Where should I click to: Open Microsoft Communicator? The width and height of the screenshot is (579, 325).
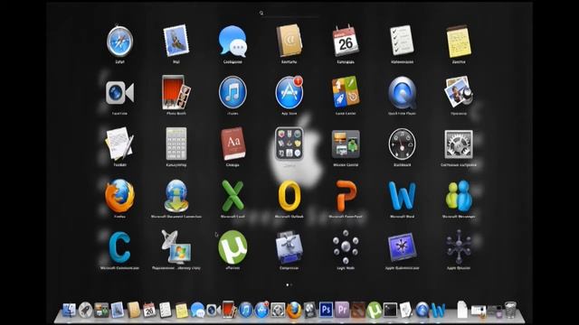[x=119, y=247]
